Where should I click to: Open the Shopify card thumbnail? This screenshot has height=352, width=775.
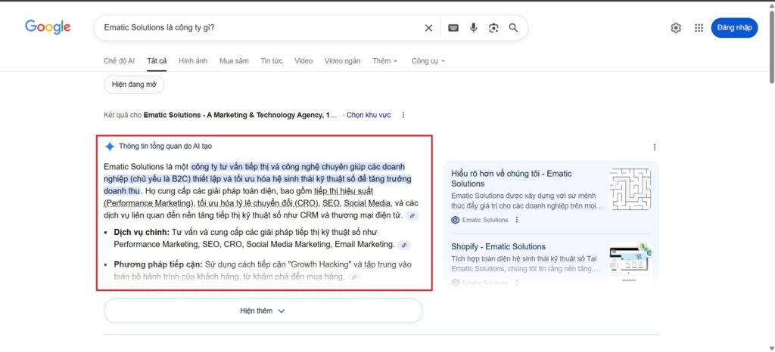click(x=630, y=262)
